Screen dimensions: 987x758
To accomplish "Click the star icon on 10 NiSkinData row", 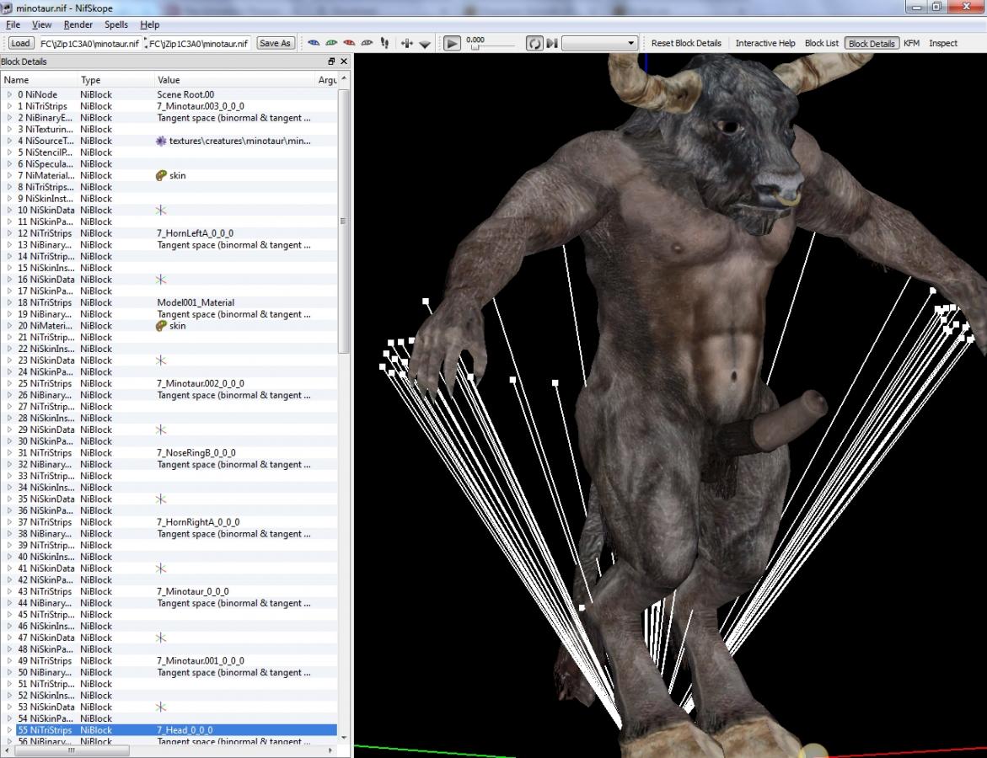I will coord(161,210).
